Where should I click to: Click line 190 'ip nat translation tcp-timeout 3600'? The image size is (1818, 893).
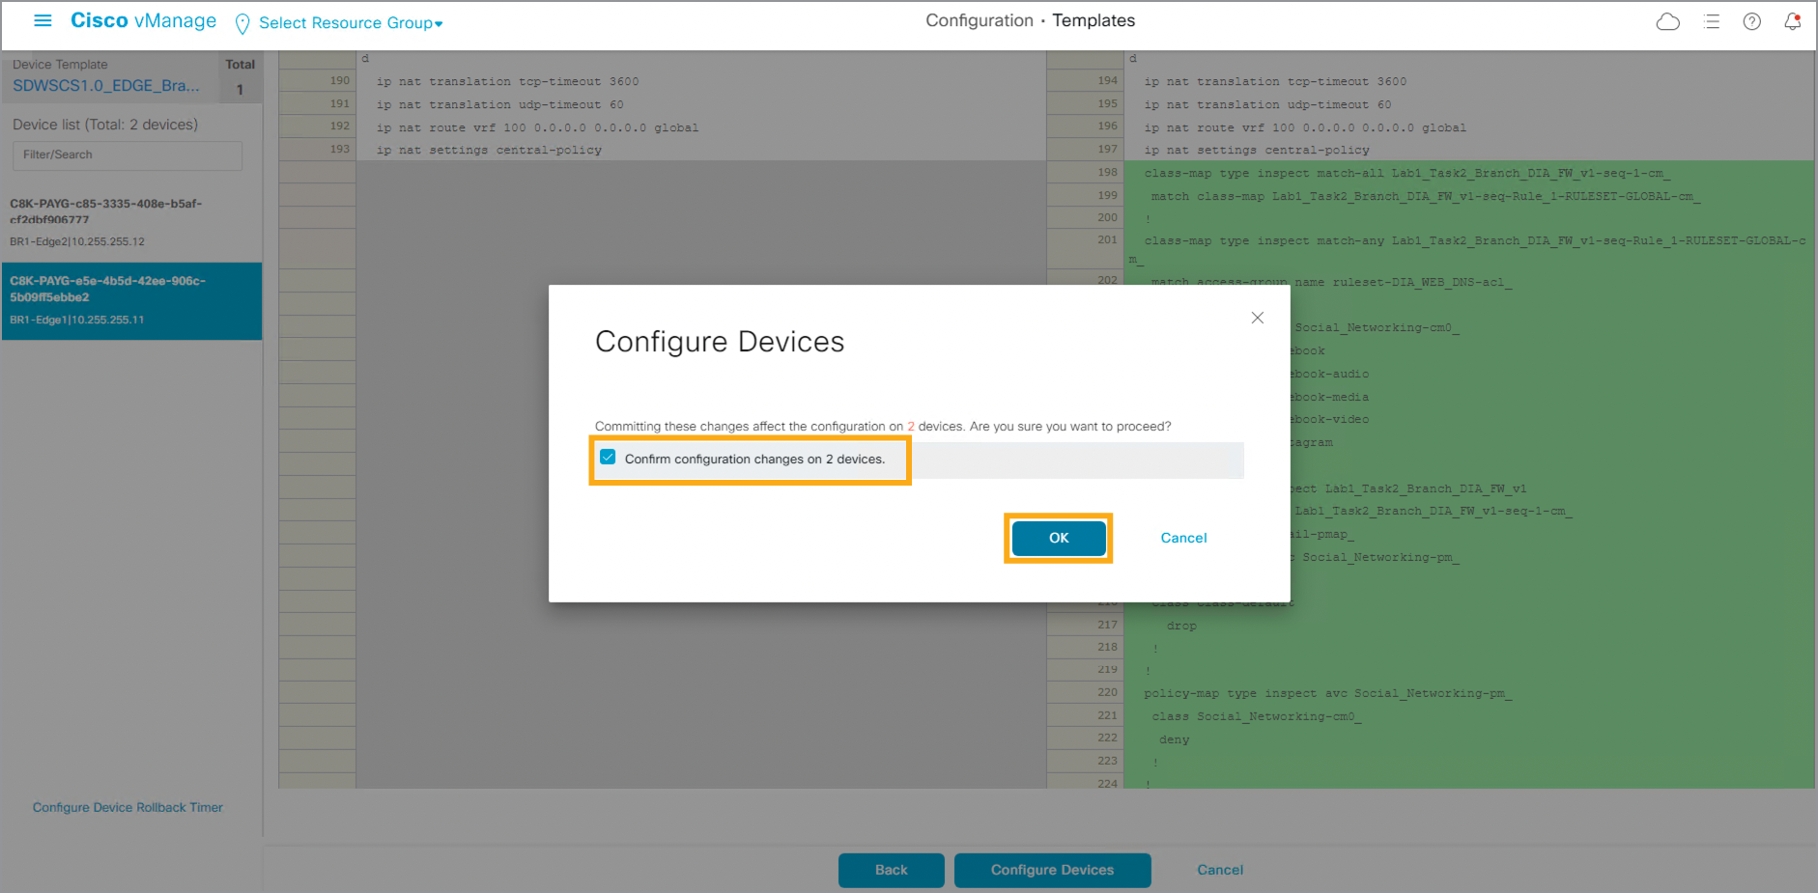tap(507, 82)
